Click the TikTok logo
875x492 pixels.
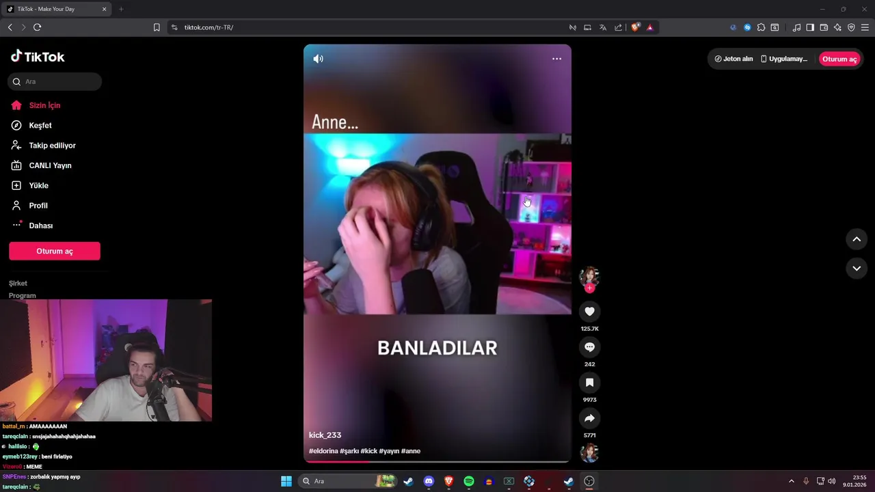pyautogui.click(x=38, y=57)
